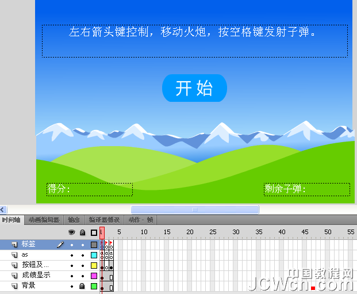Image resolution: width=357 pixels, height=294 pixels.
Task: Lock the 标签 layer via lock dot
Action: (x=83, y=245)
